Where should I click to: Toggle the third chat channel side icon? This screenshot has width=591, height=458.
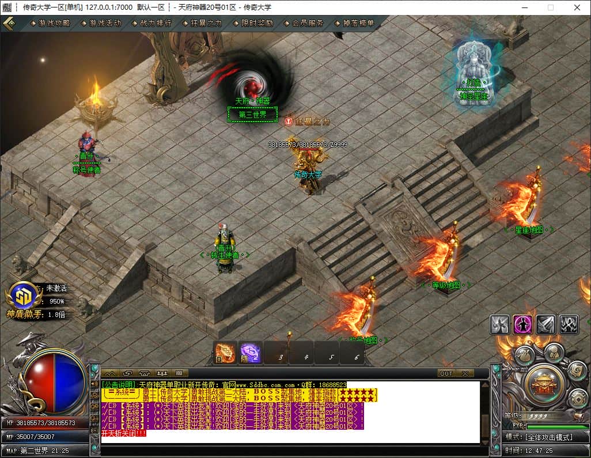(x=94, y=407)
